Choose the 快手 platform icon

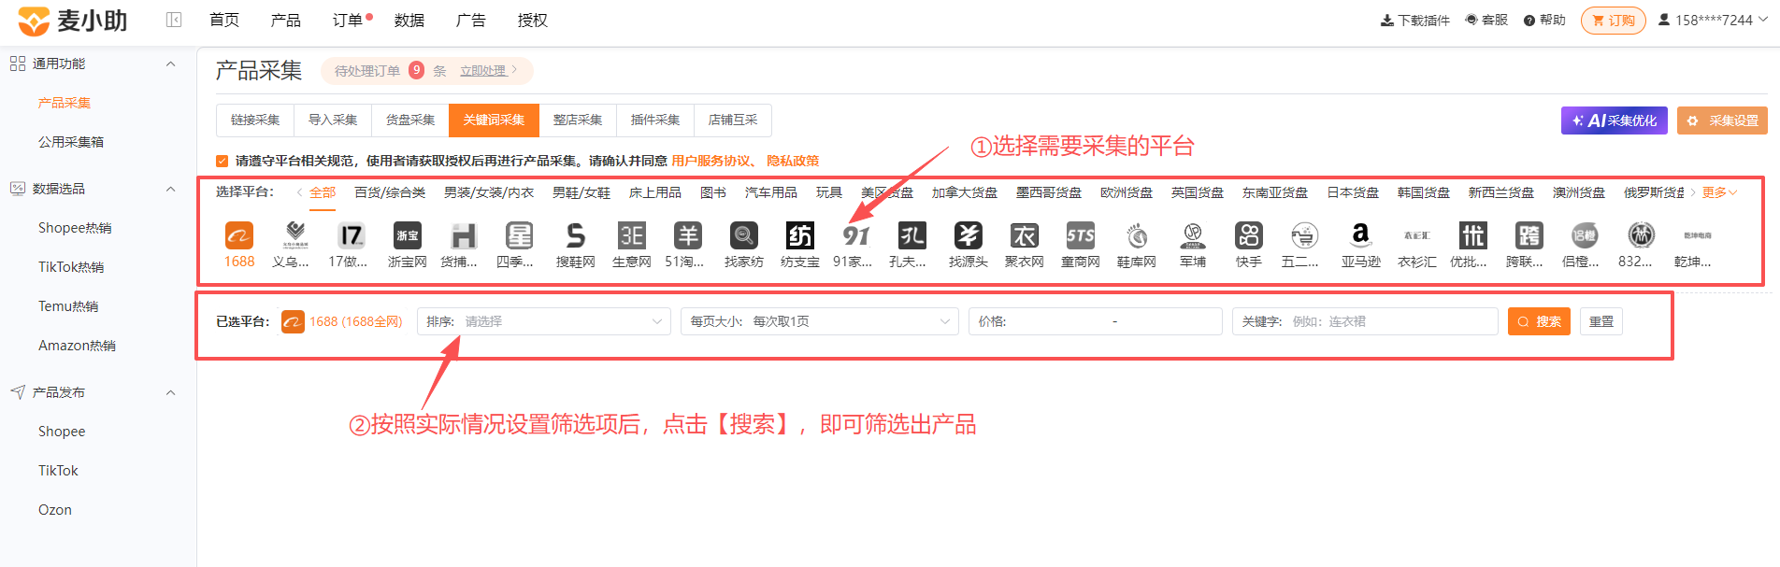pos(1249,235)
